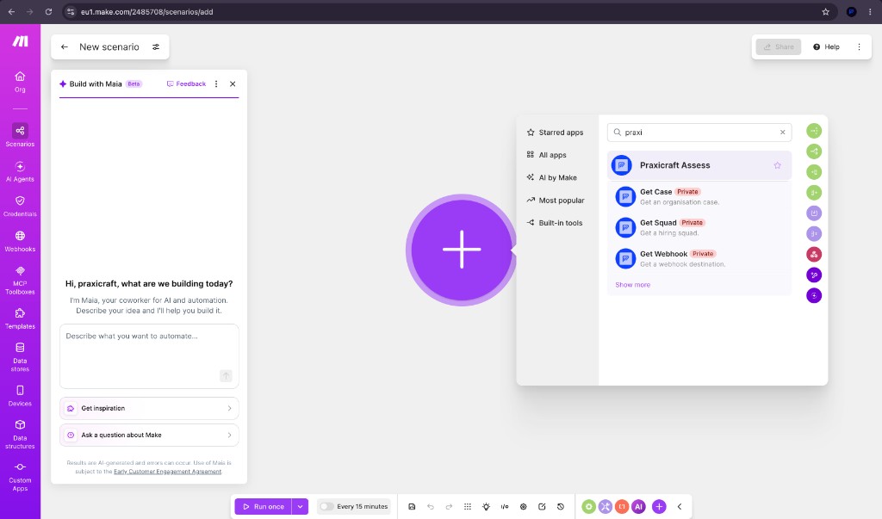Expand Ask a question about Make
Image resolution: width=882 pixels, height=519 pixels.
(149, 436)
